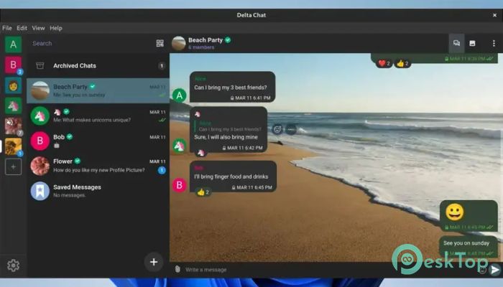Select the unicorn account avatar in sidebar
This screenshot has height=287, width=503.
click(x=13, y=105)
